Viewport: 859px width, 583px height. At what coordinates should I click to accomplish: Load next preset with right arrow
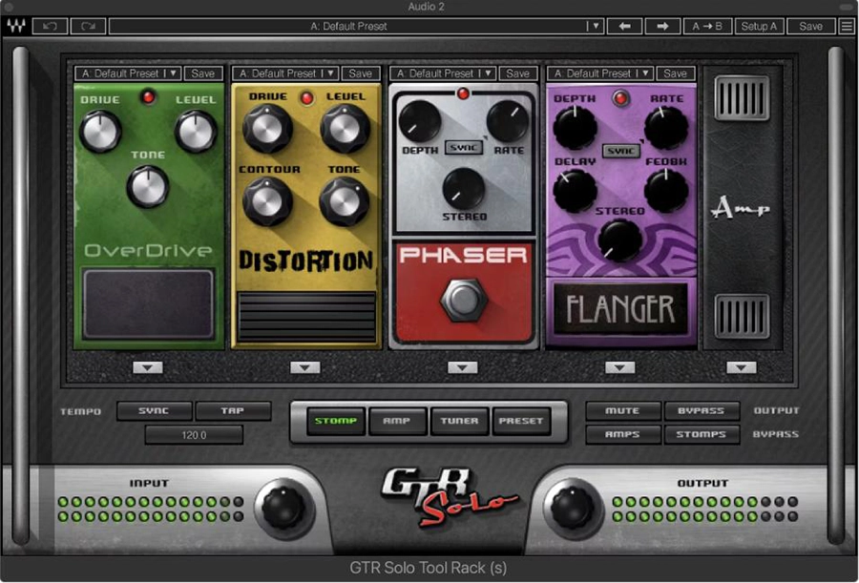coord(662,26)
